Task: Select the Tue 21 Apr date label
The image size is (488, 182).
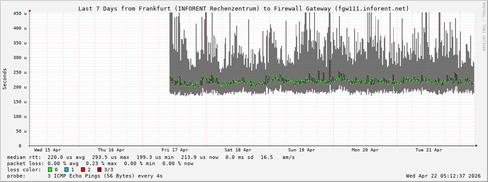Action: (x=429, y=150)
